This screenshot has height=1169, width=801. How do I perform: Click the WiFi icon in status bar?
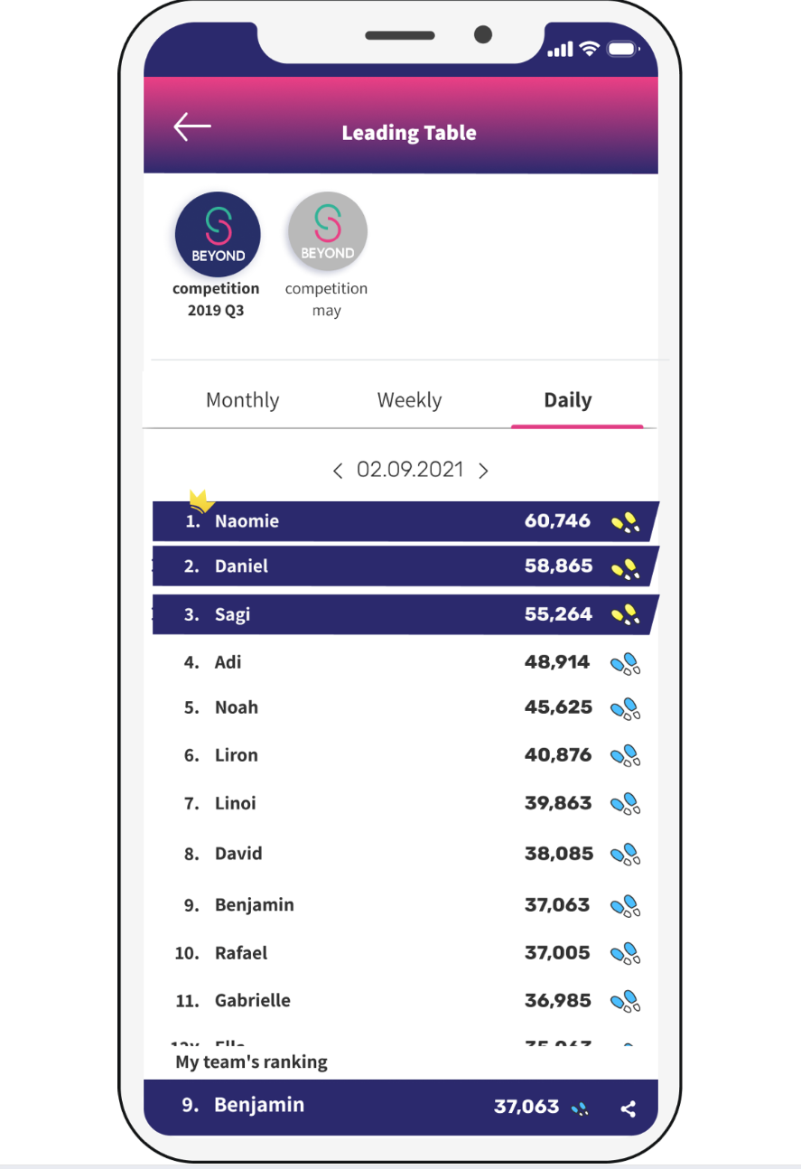pos(590,49)
